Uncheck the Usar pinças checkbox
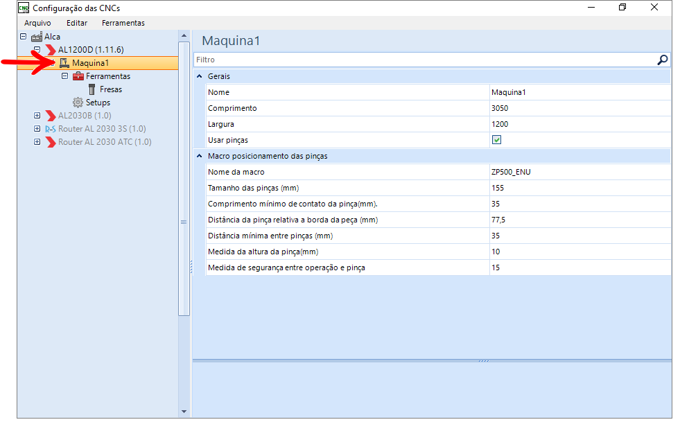680x422 pixels. tap(496, 140)
